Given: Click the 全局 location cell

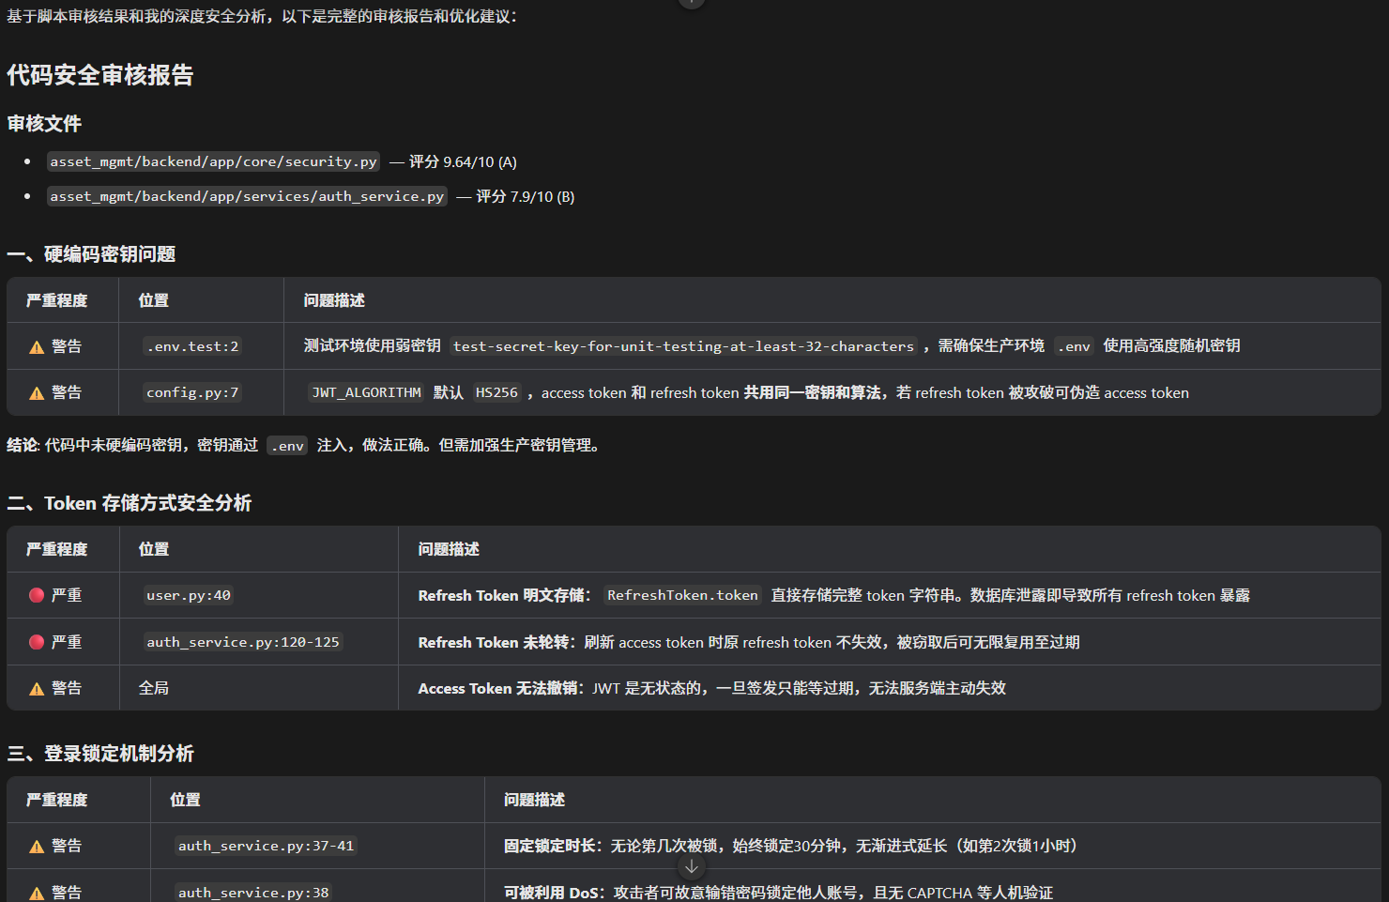Looking at the screenshot, I should [154, 688].
